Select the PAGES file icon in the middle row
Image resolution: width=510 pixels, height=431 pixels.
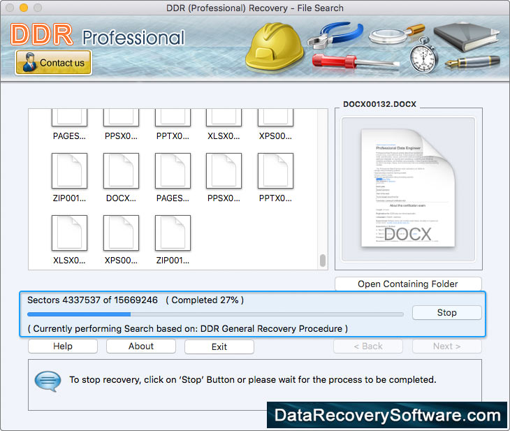coord(173,171)
